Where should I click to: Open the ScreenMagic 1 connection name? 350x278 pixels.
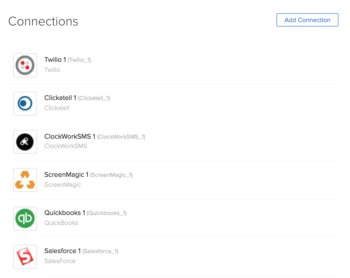[x=66, y=175]
